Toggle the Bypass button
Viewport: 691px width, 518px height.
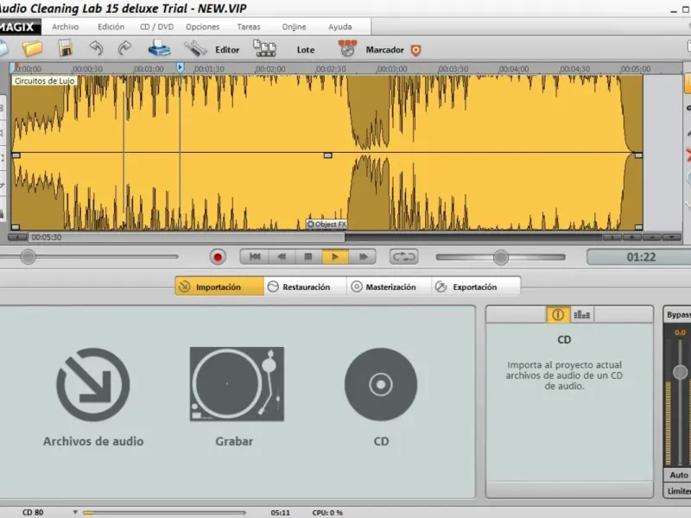click(x=678, y=314)
